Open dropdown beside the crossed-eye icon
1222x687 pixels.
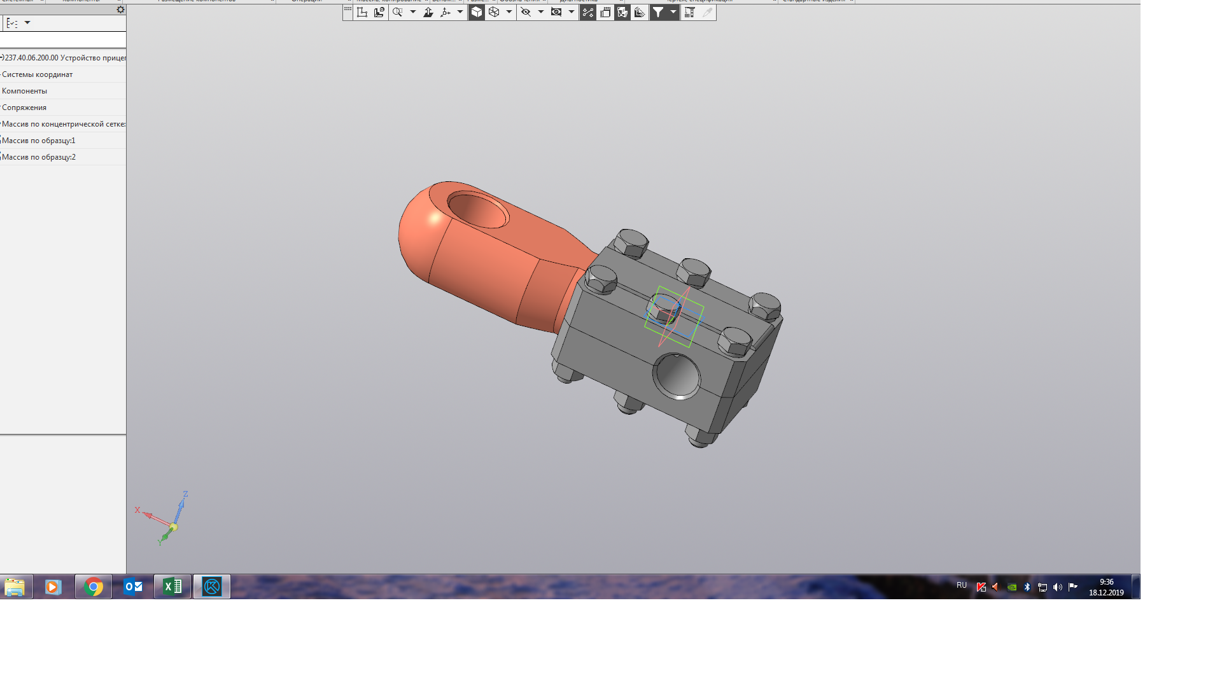tap(541, 12)
